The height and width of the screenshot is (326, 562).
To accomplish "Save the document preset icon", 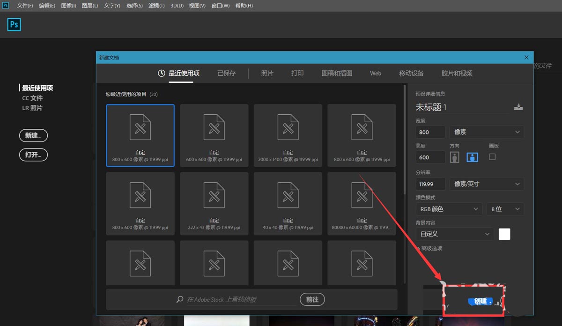I will [518, 107].
